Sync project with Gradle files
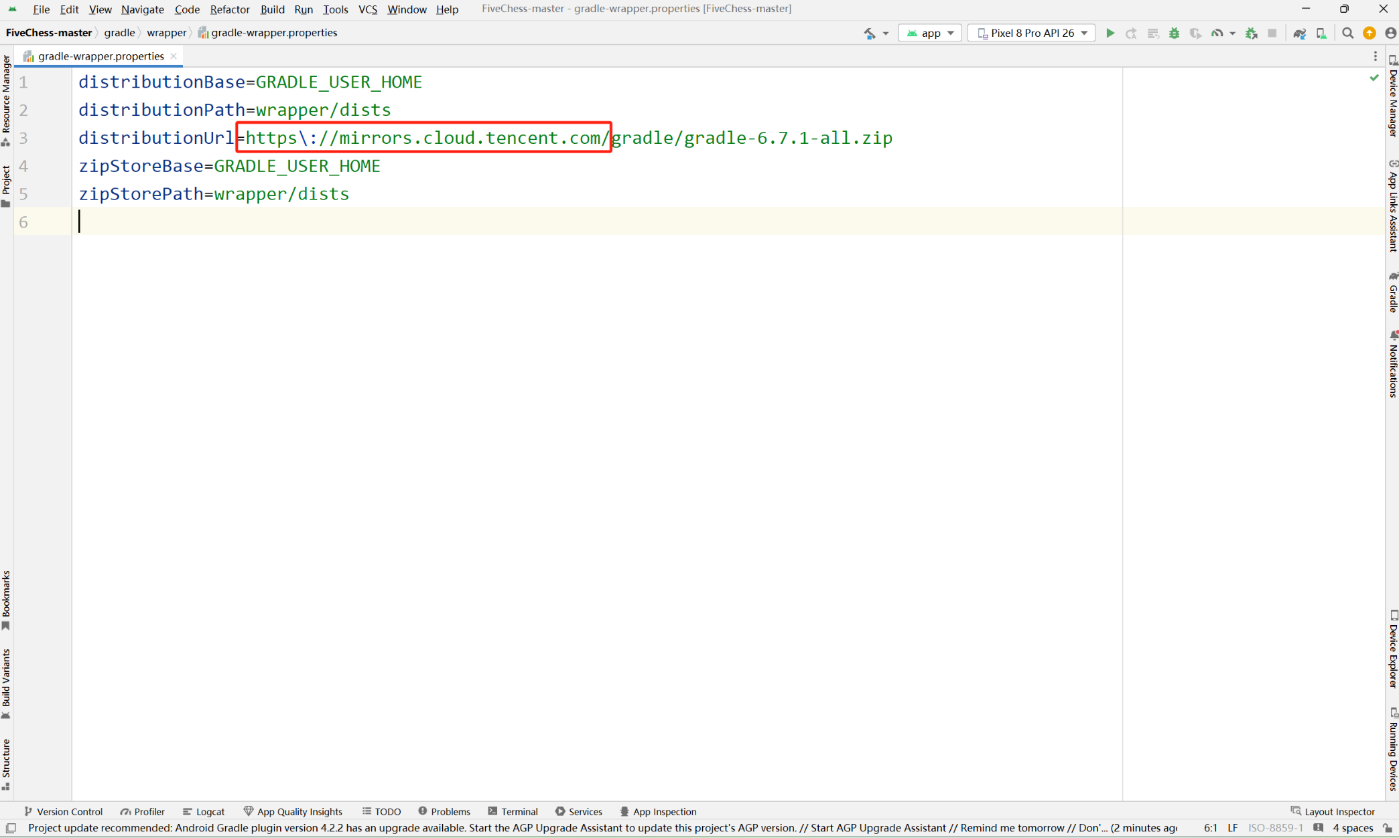The image size is (1399, 838). (1299, 33)
